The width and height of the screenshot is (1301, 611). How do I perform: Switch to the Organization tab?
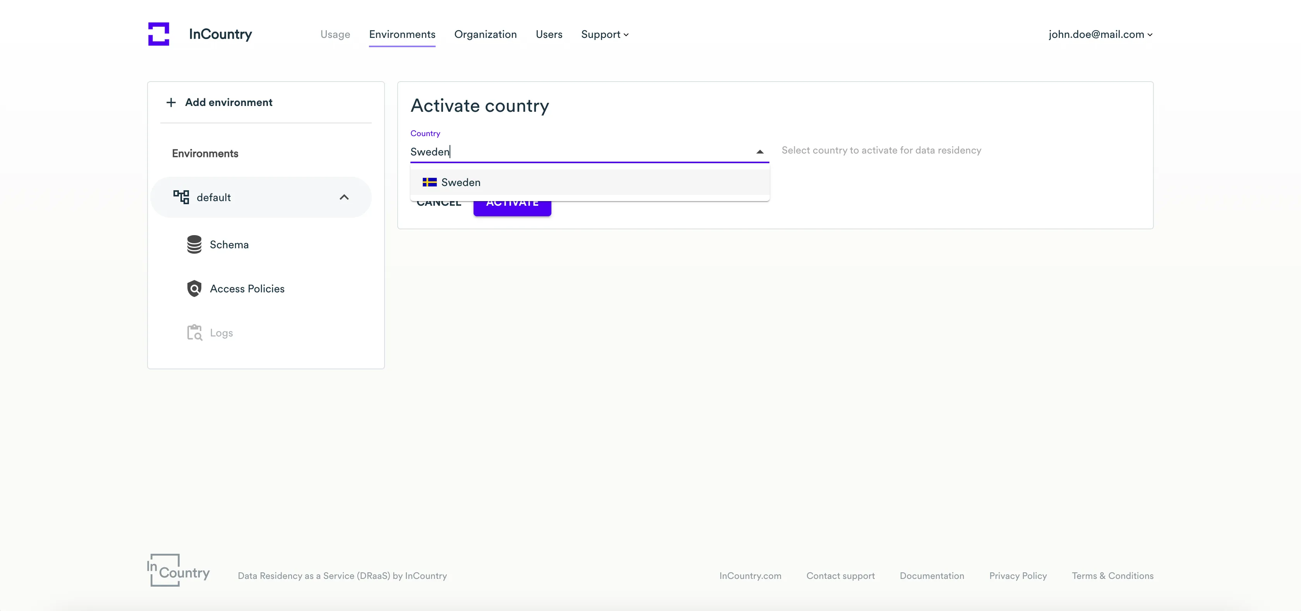click(x=485, y=34)
